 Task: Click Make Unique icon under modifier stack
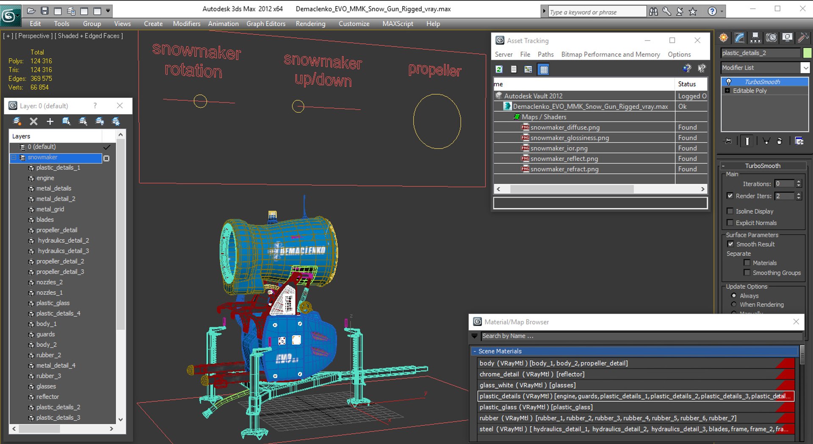click(766, 141)
